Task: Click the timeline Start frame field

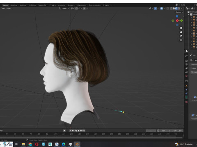Action: (x=166, y=131)
